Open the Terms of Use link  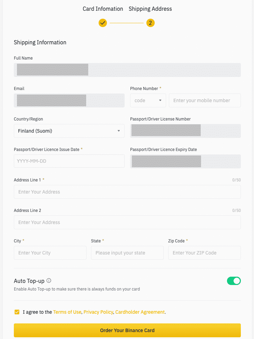[67, 312]
